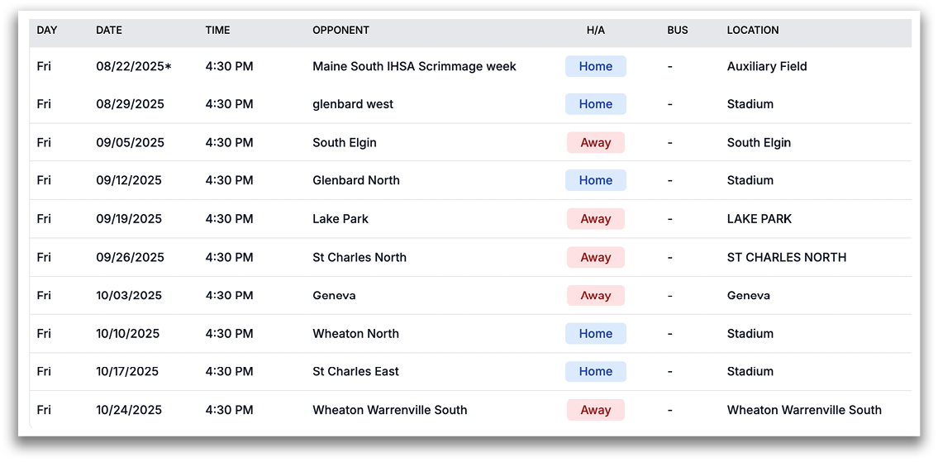The image size is (938, 462).
Task: Open the glenbard west opponent entry
Action: pos(353,105)
